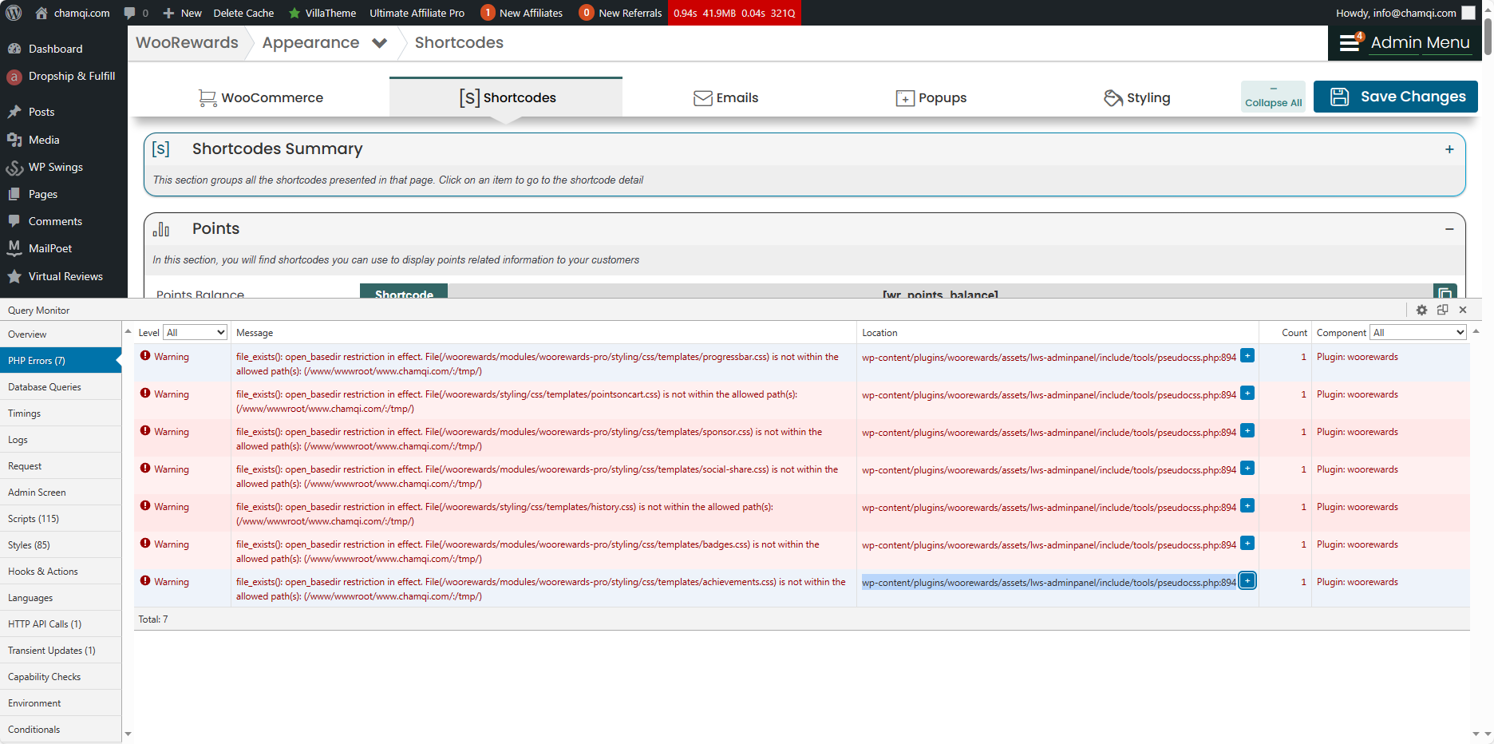
Task: Open Query Monitor settings gear
Action: coord(1421,310)
